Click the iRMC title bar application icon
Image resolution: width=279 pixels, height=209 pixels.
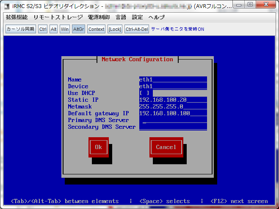pos(7,6)
